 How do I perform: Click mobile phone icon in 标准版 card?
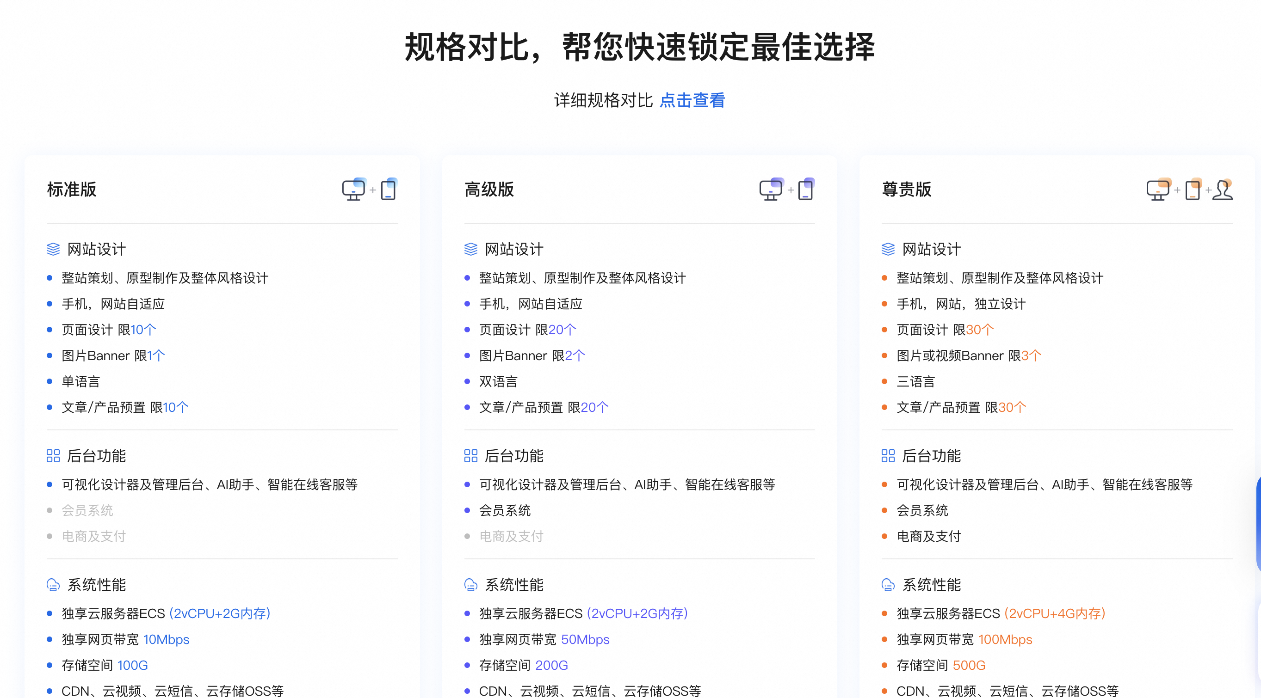[x=388, y=190]
